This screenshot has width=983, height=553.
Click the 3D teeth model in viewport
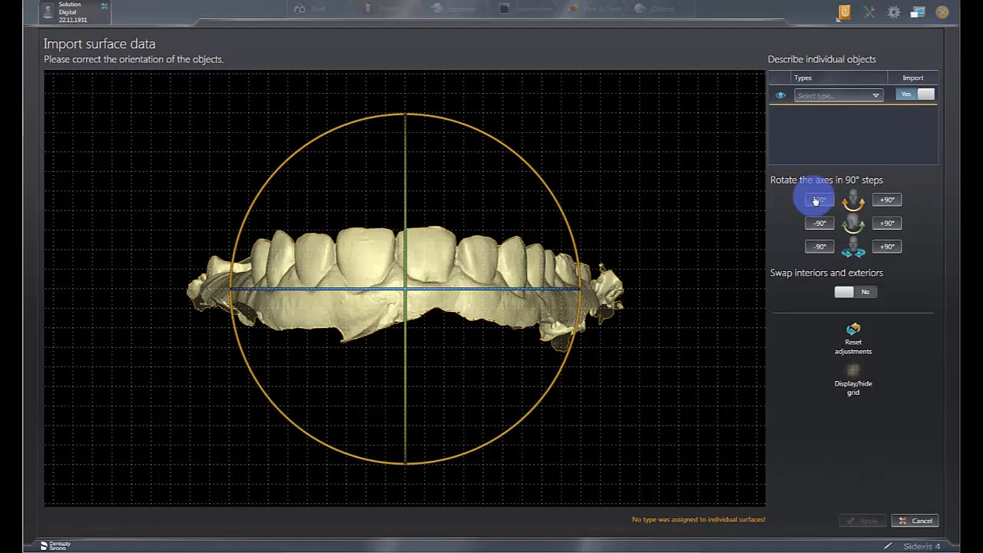click(405, 290)
